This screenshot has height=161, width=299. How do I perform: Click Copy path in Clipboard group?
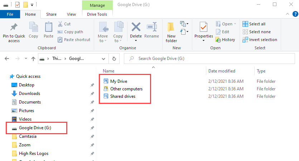(70, 32)
